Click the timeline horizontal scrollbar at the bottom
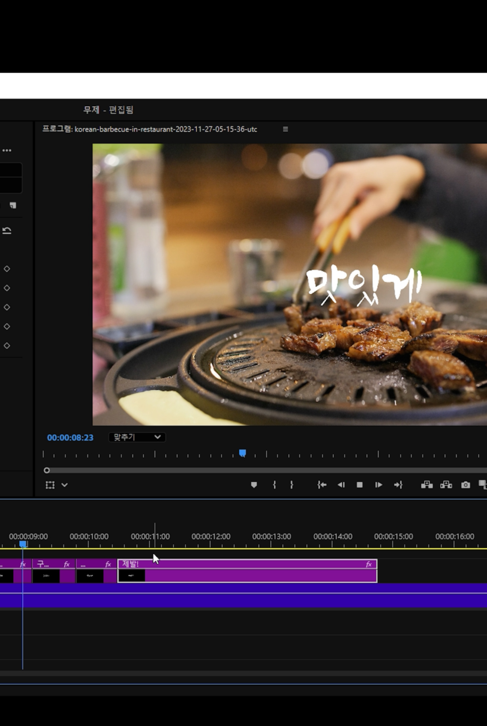 tap(243, 674)
